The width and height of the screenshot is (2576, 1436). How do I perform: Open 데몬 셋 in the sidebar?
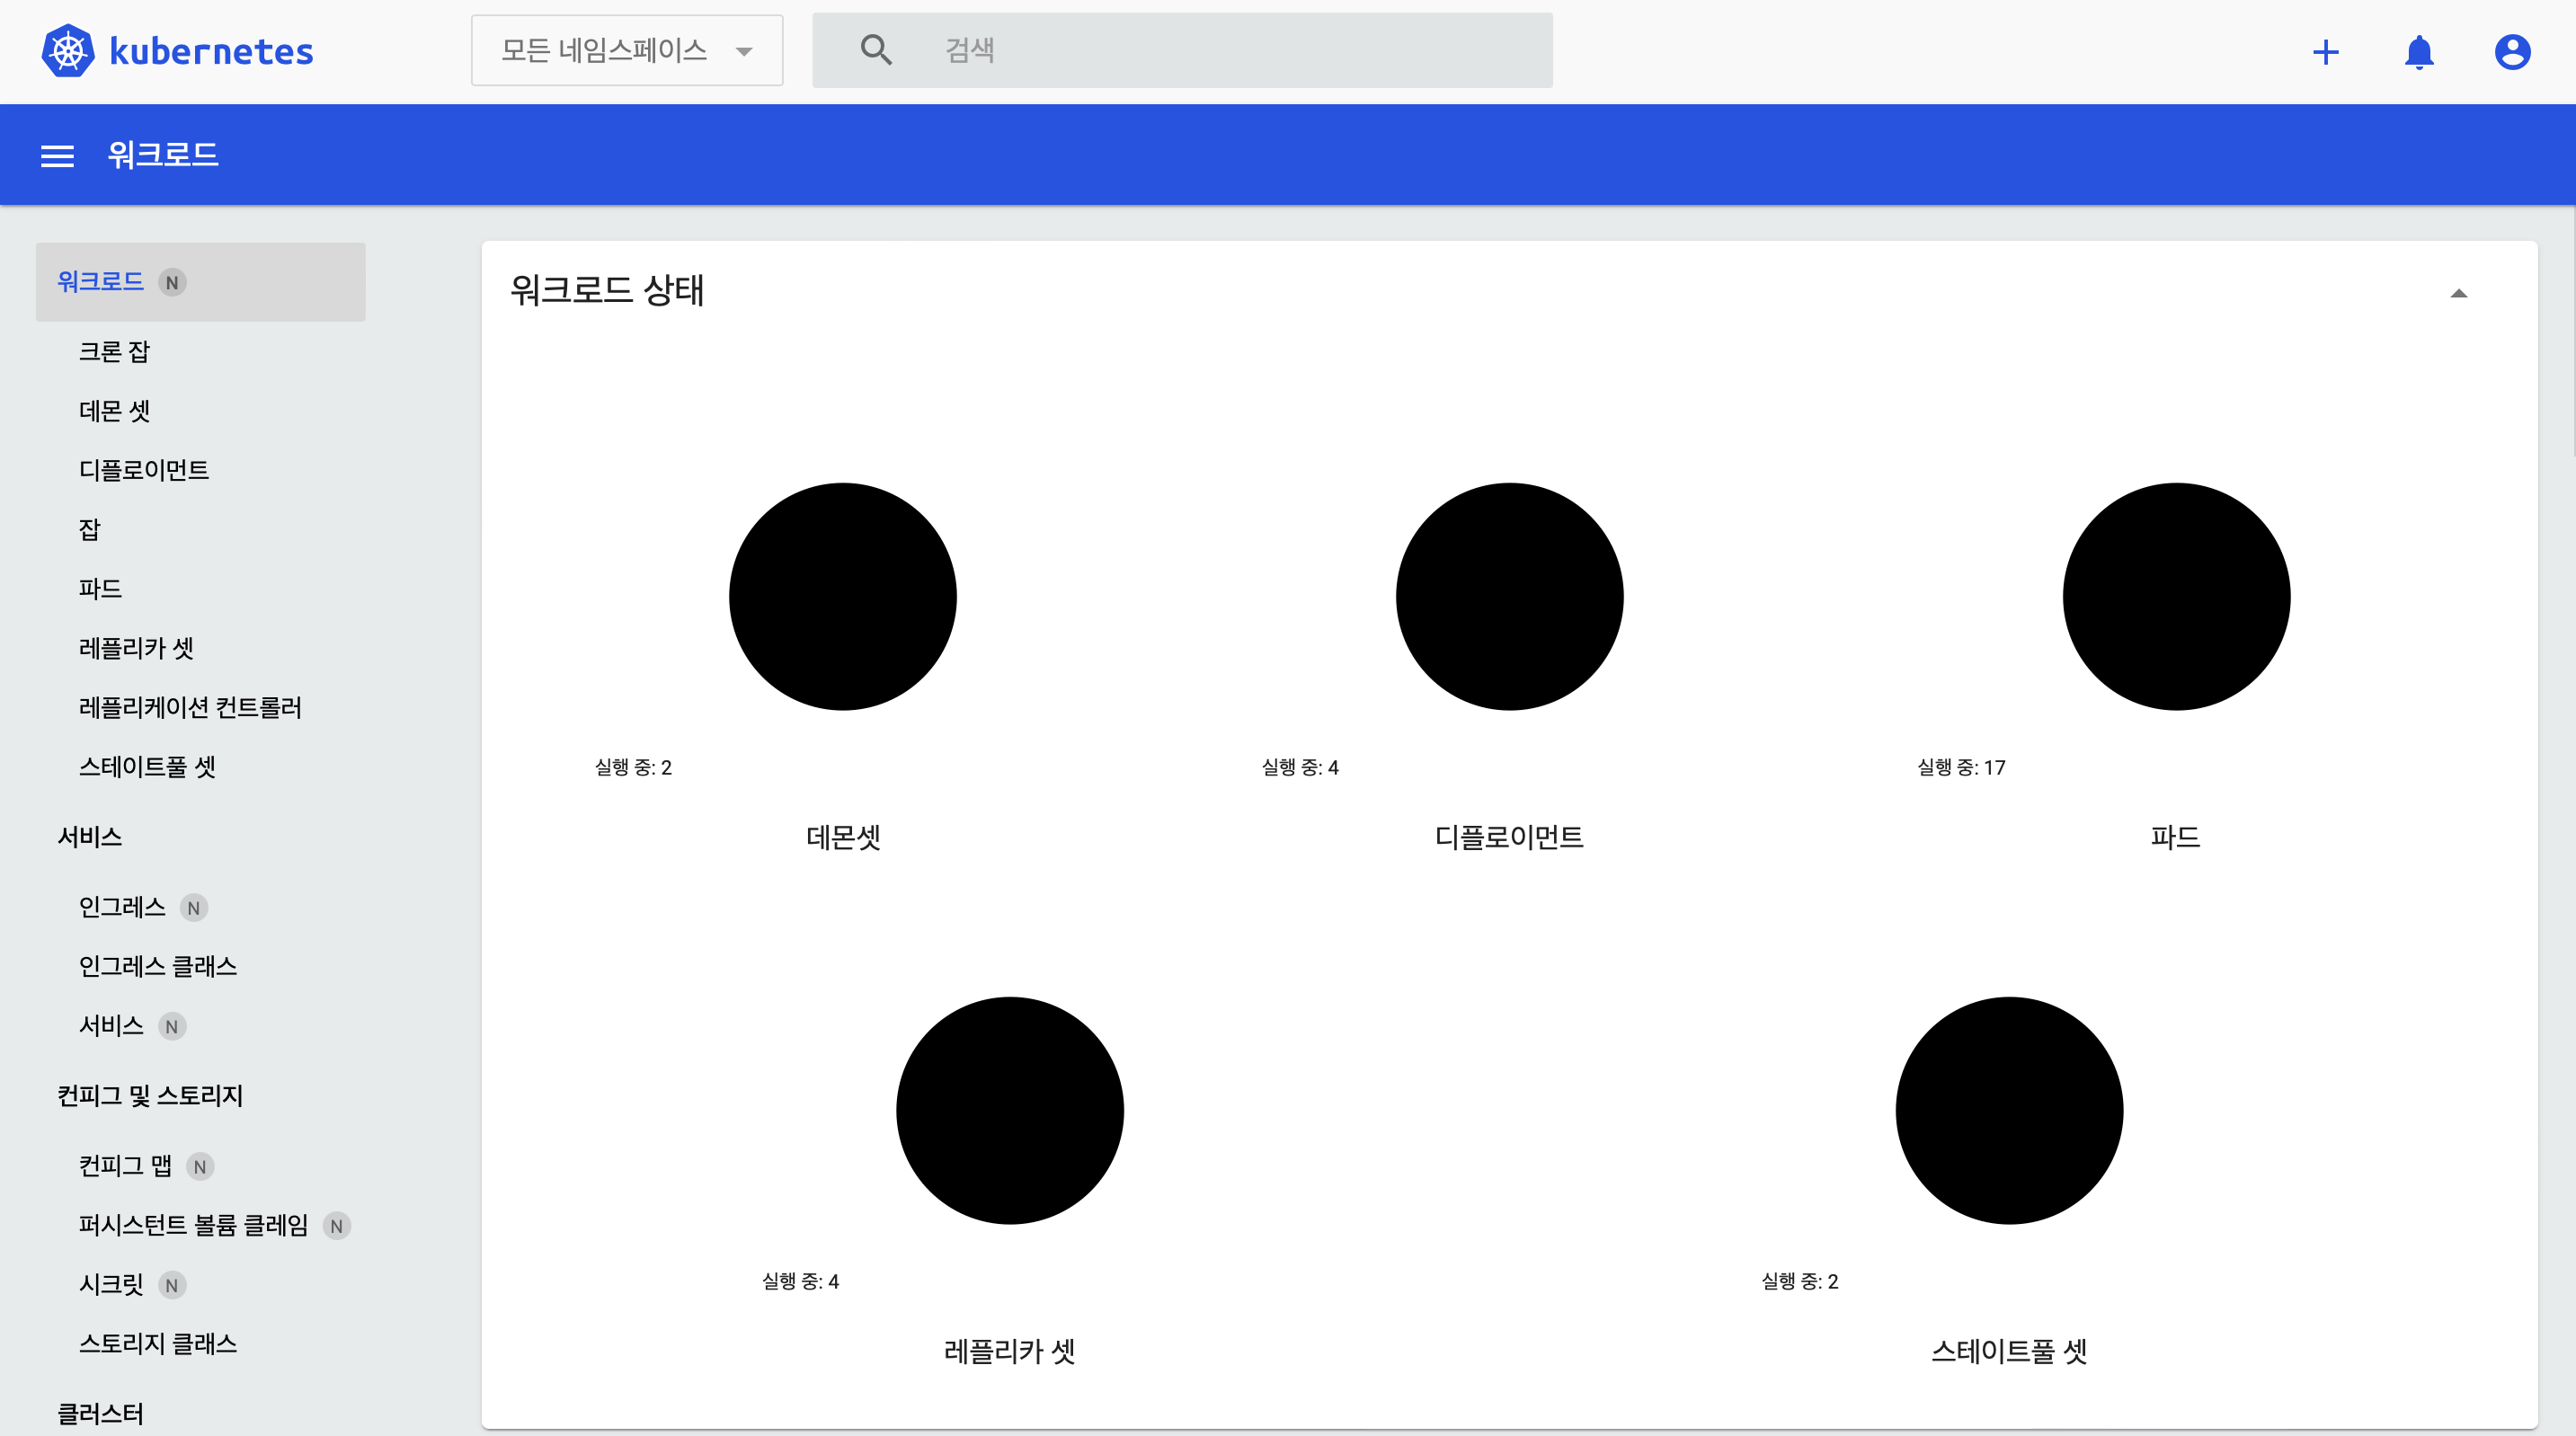point(114,411)
